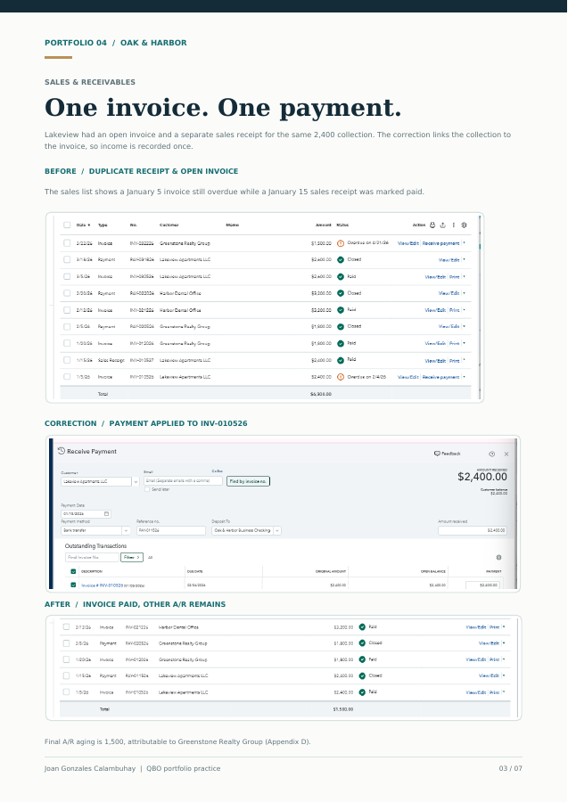Open the three-dot more options in list header
This screenshot has height=802, width=568.
453,225
